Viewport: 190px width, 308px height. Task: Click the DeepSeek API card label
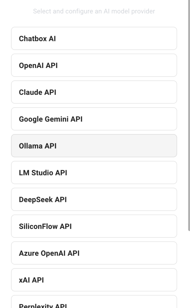click(x=42, y=199)
